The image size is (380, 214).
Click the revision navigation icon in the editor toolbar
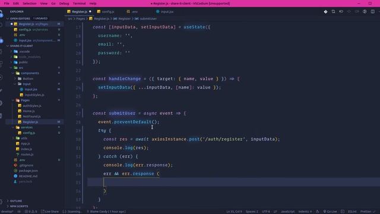point(341,12)
